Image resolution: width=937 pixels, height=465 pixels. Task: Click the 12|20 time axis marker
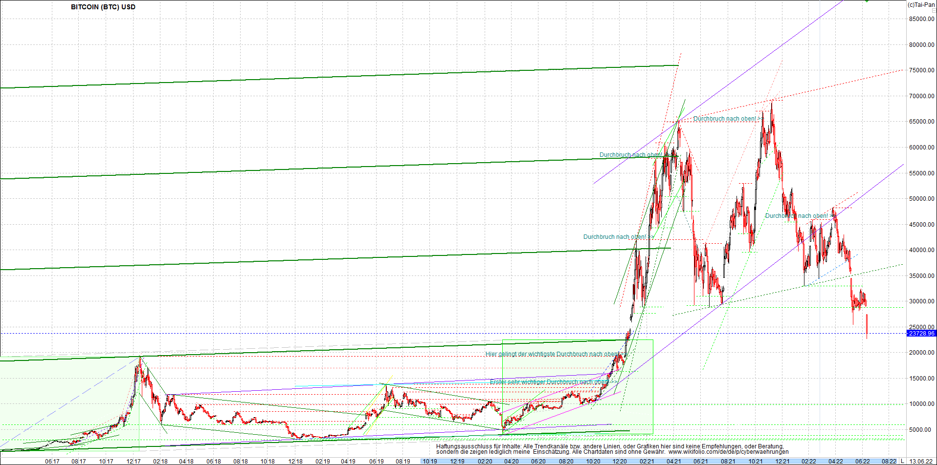pos(620,461)
